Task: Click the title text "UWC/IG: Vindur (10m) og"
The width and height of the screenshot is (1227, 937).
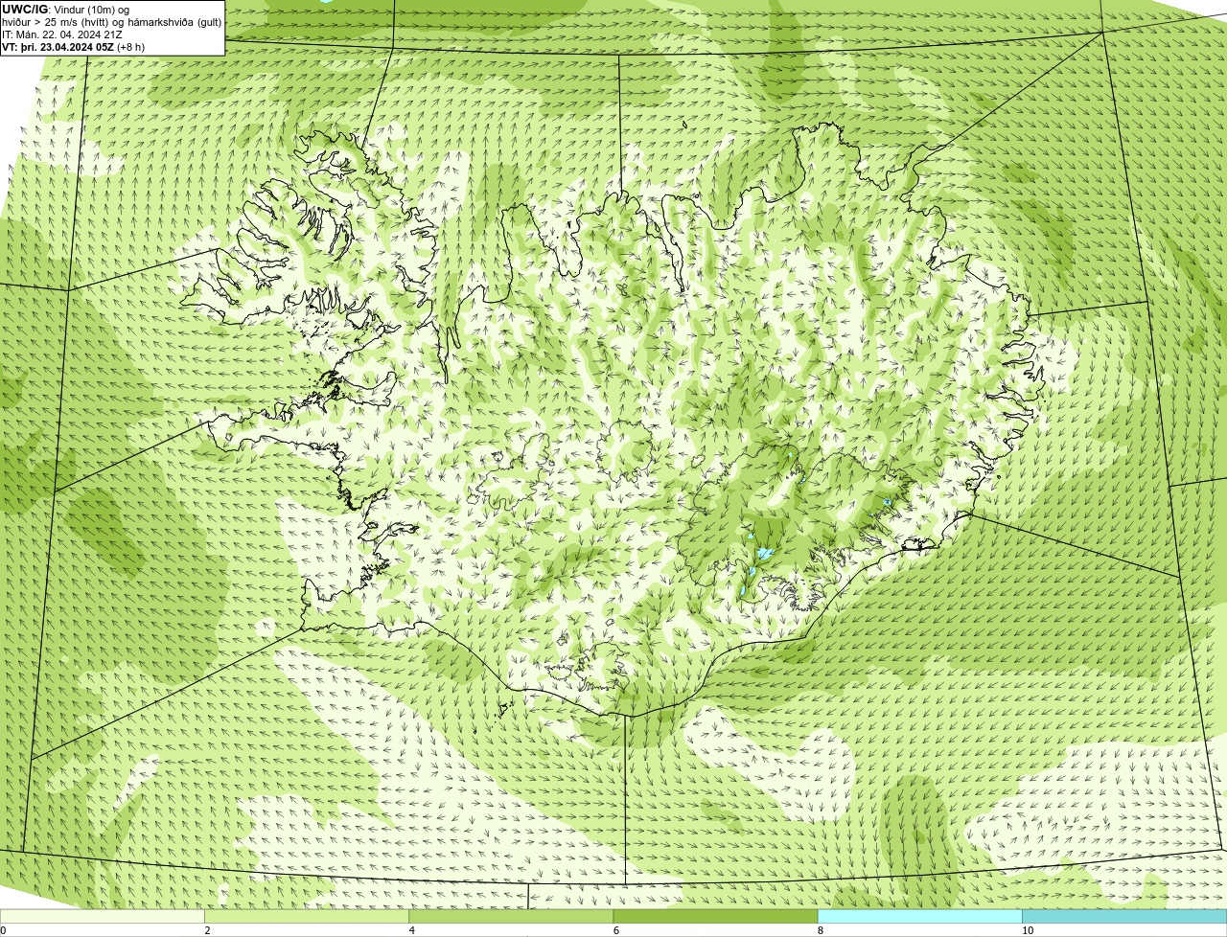Action: pos(65,10)
